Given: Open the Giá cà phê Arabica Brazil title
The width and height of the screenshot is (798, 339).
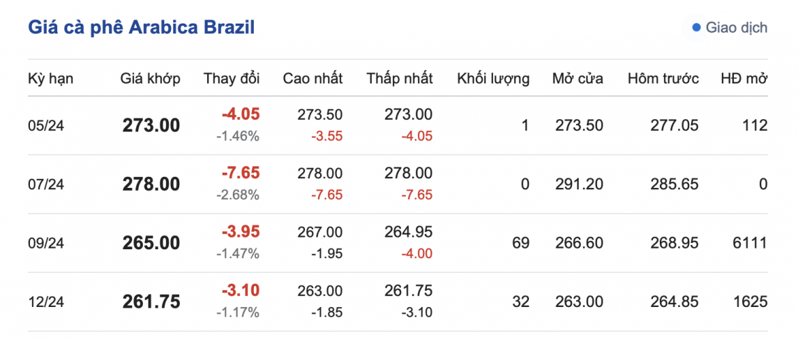Looking at the screenshot, I should click(141, 27).
